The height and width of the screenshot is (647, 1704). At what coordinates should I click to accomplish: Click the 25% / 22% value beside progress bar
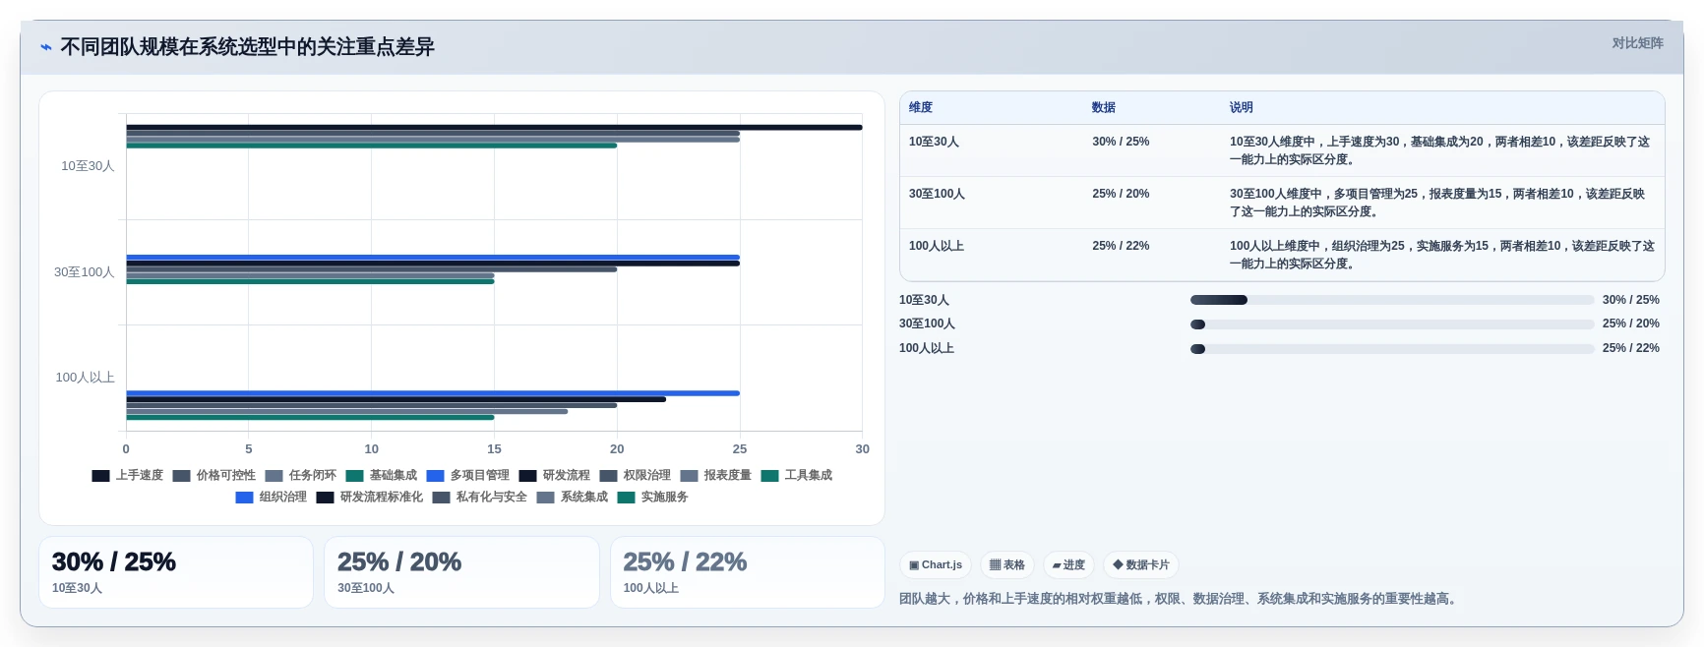pyautogui.click(x=1631, y=348)
